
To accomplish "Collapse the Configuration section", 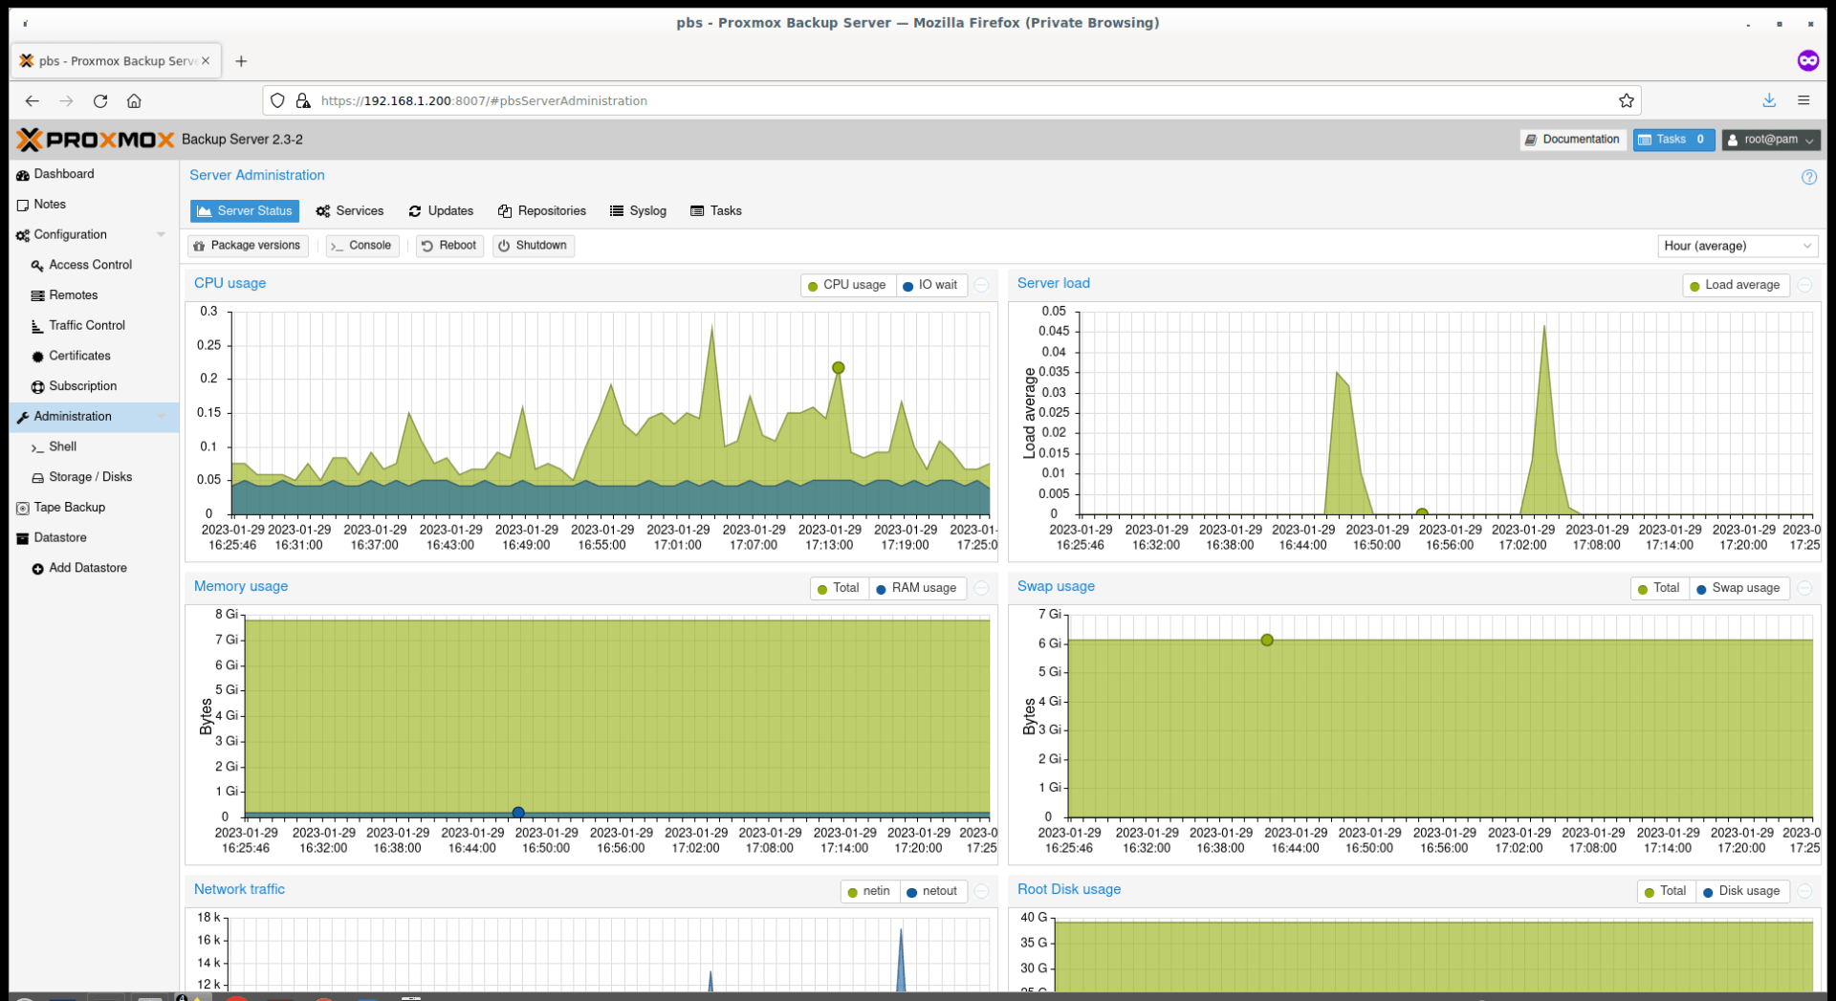I will click(161, 234).
